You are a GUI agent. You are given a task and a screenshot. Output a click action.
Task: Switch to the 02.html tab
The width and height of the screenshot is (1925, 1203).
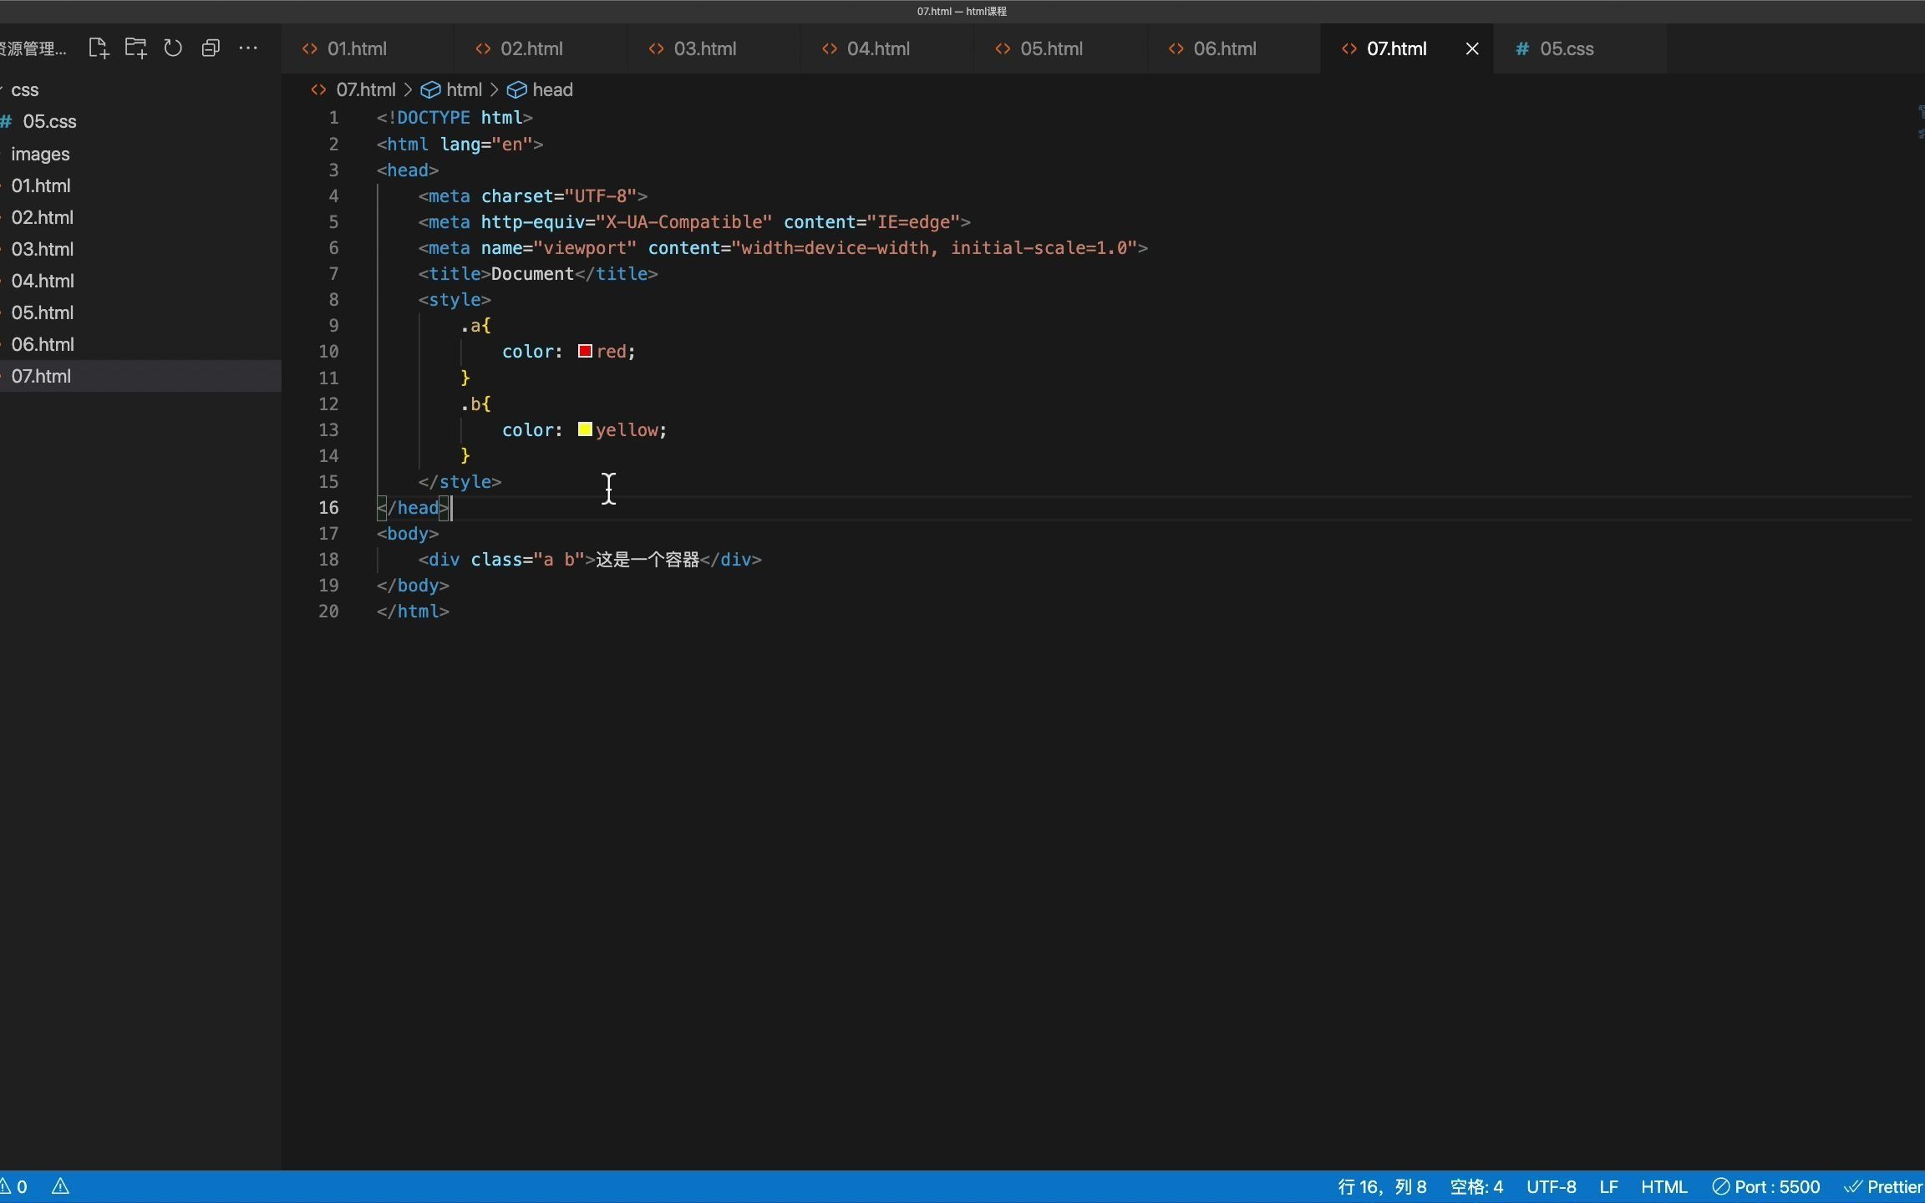pyautogui.click(x=541, y=48)
